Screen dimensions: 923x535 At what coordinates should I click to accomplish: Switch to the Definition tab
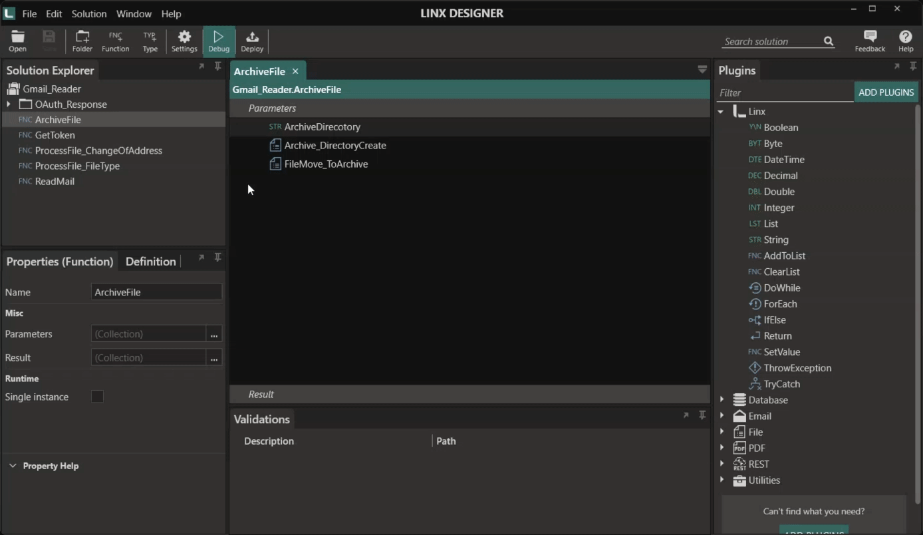coord(151,262)
